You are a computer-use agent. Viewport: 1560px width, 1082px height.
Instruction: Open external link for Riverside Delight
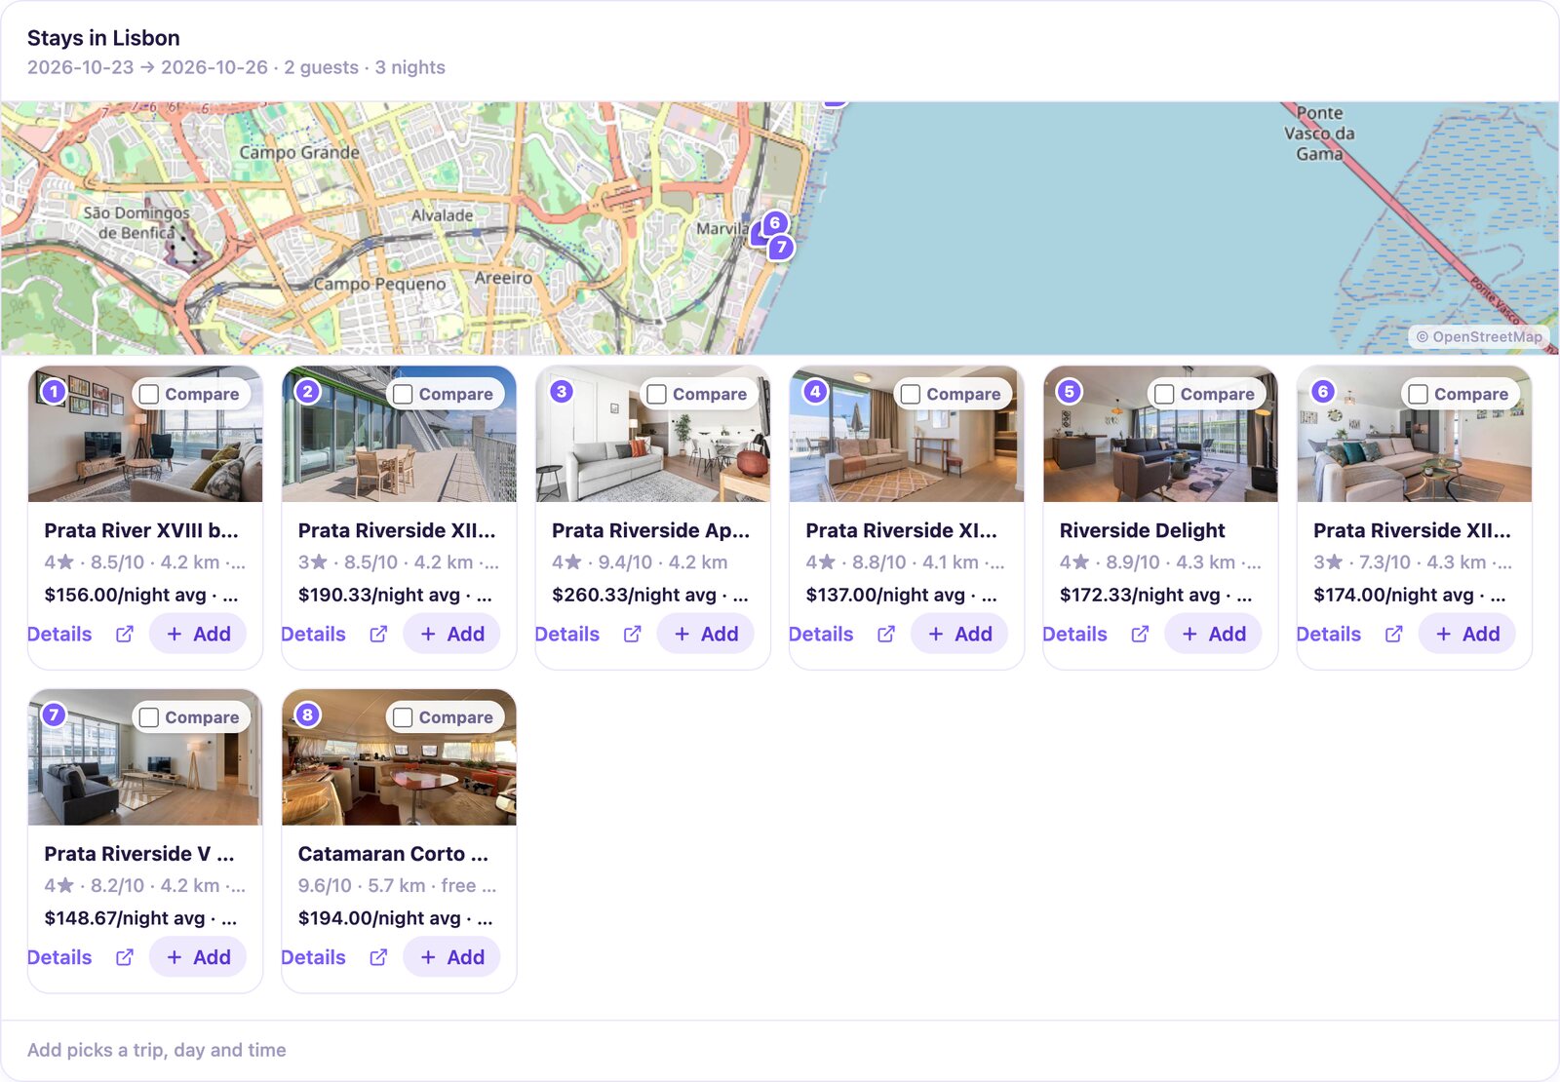click(x=1140, y=634)
